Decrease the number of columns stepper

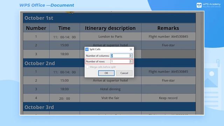tap(131, 57)
